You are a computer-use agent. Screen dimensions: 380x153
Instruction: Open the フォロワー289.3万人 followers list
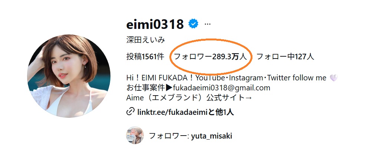210,57
